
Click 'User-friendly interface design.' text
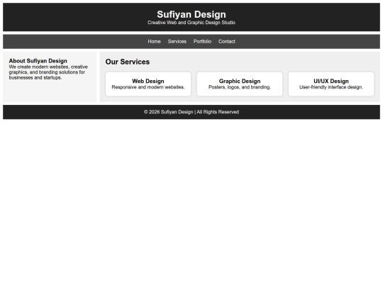coord(331,87)
